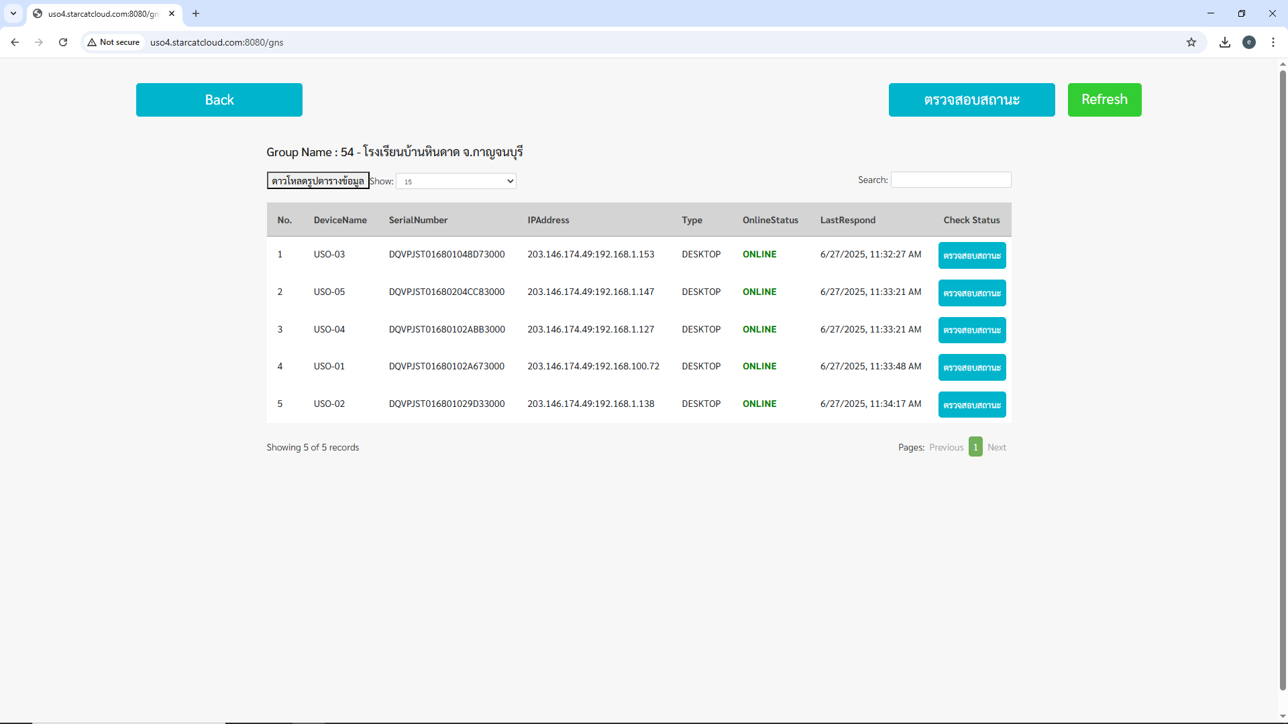Click the browser forward arrow
Screen dimensions: 1288x724
39,42
